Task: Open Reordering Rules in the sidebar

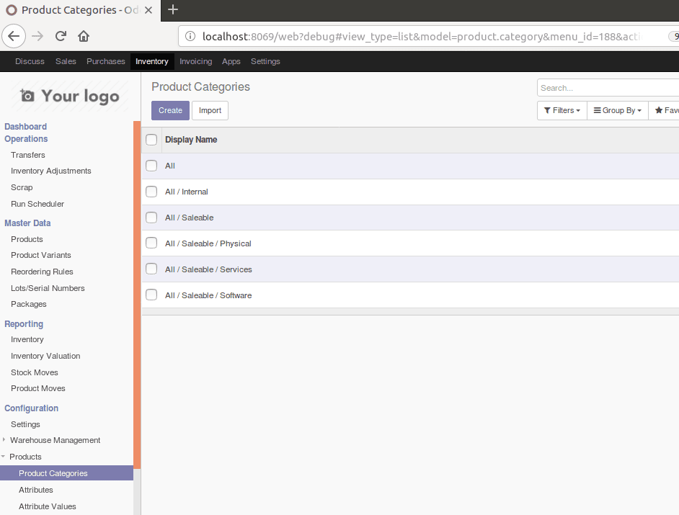Action: coord(42,272)
